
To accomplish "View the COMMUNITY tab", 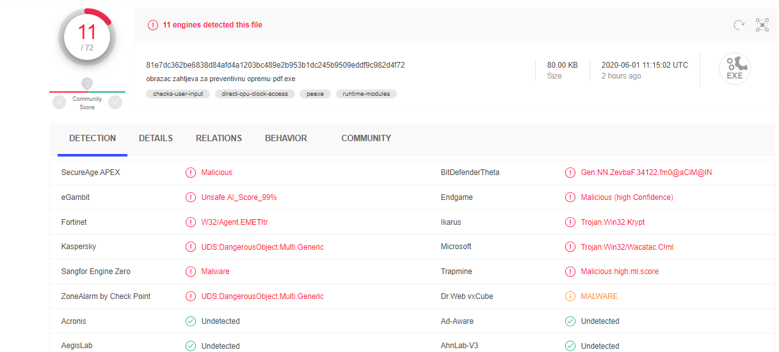I will [x=365, y=138].
